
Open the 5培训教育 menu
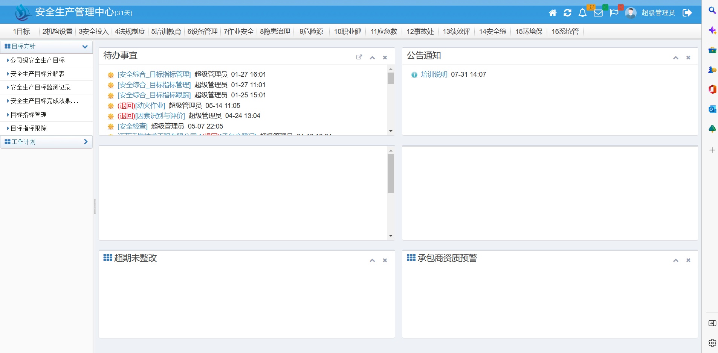166,32
